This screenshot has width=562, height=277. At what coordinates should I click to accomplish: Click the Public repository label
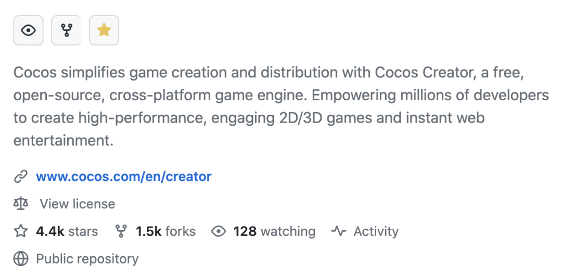point(87,259)
